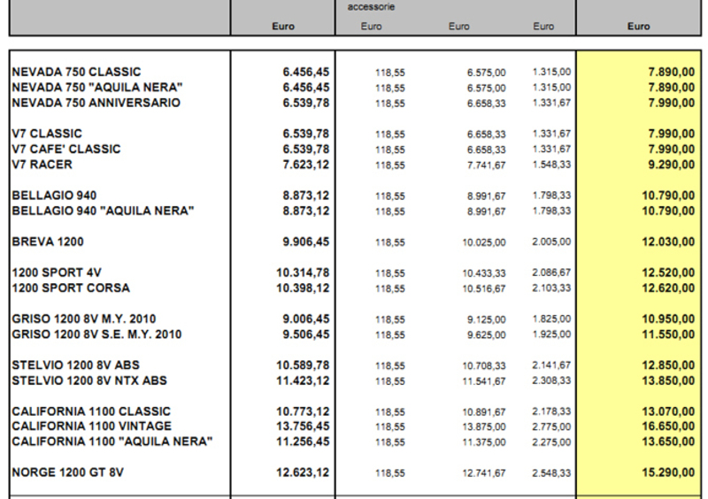Click the NEVADA 750 CLASSIC model name
This screenshot has height=499, width=708.
(76, 72)
